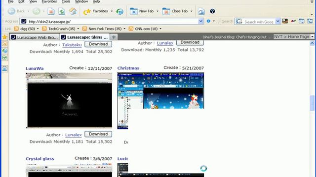This screenshot has height=177, width=316.
Task: Click the Close Tab toolbar button
Action: [175, 11]
